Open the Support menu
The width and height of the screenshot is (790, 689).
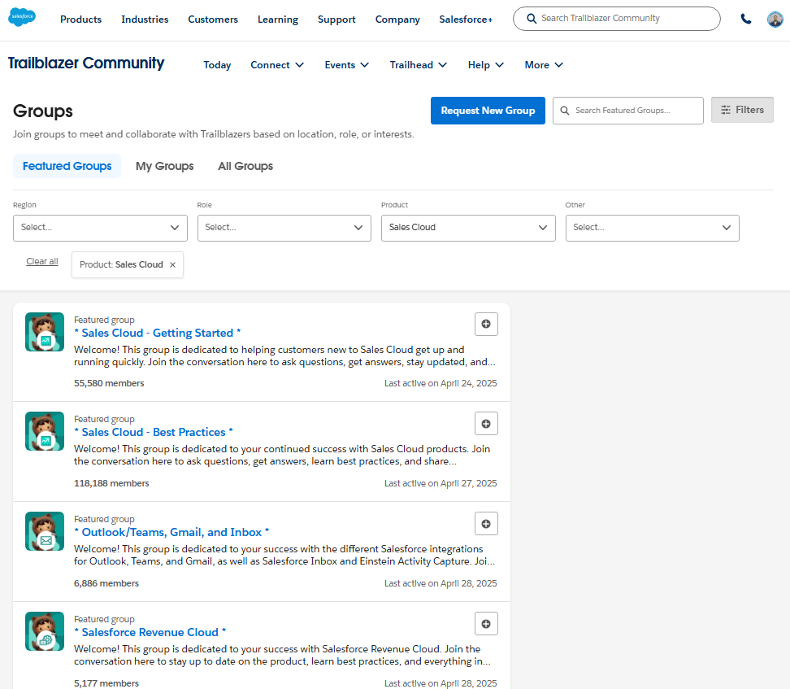pyautogui.click(x=336, y=20)
